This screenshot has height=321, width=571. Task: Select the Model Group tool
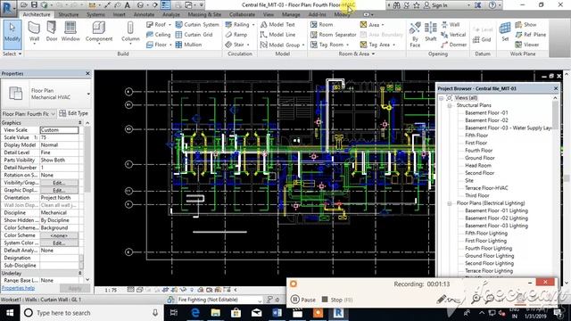(x=282, y=45)
